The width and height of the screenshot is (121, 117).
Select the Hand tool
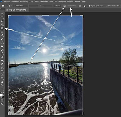tap(2, 82)
